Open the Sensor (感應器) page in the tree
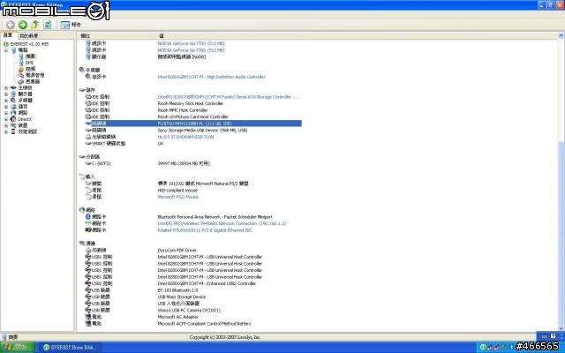565x353 pixels. 33,81
